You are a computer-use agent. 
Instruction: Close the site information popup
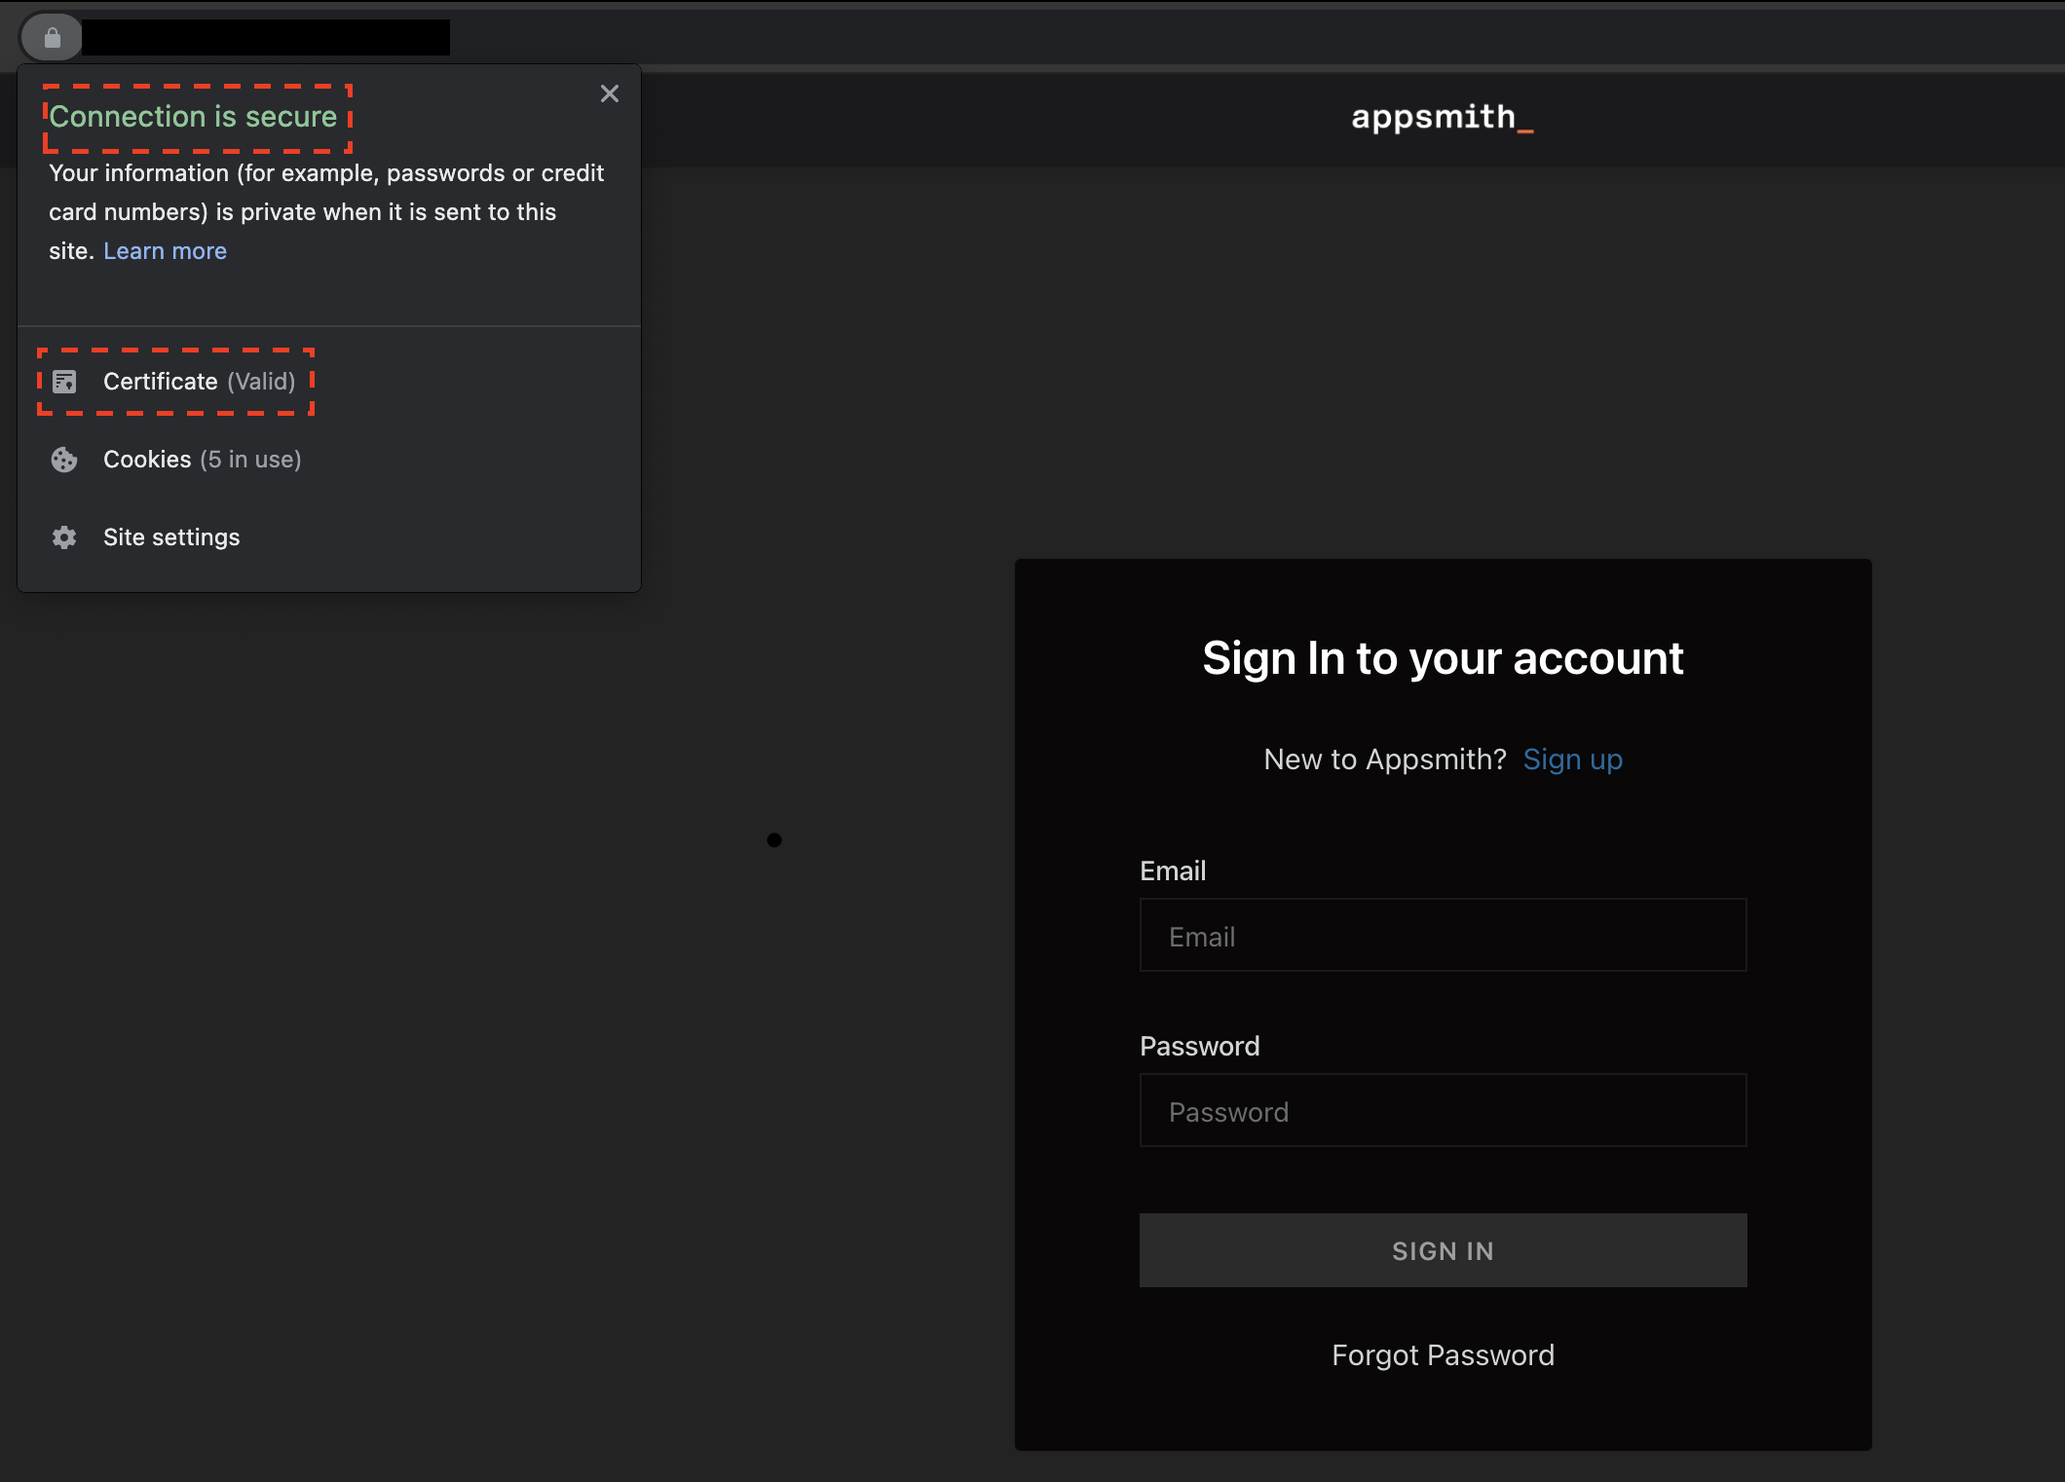click(x=610, y=93)
